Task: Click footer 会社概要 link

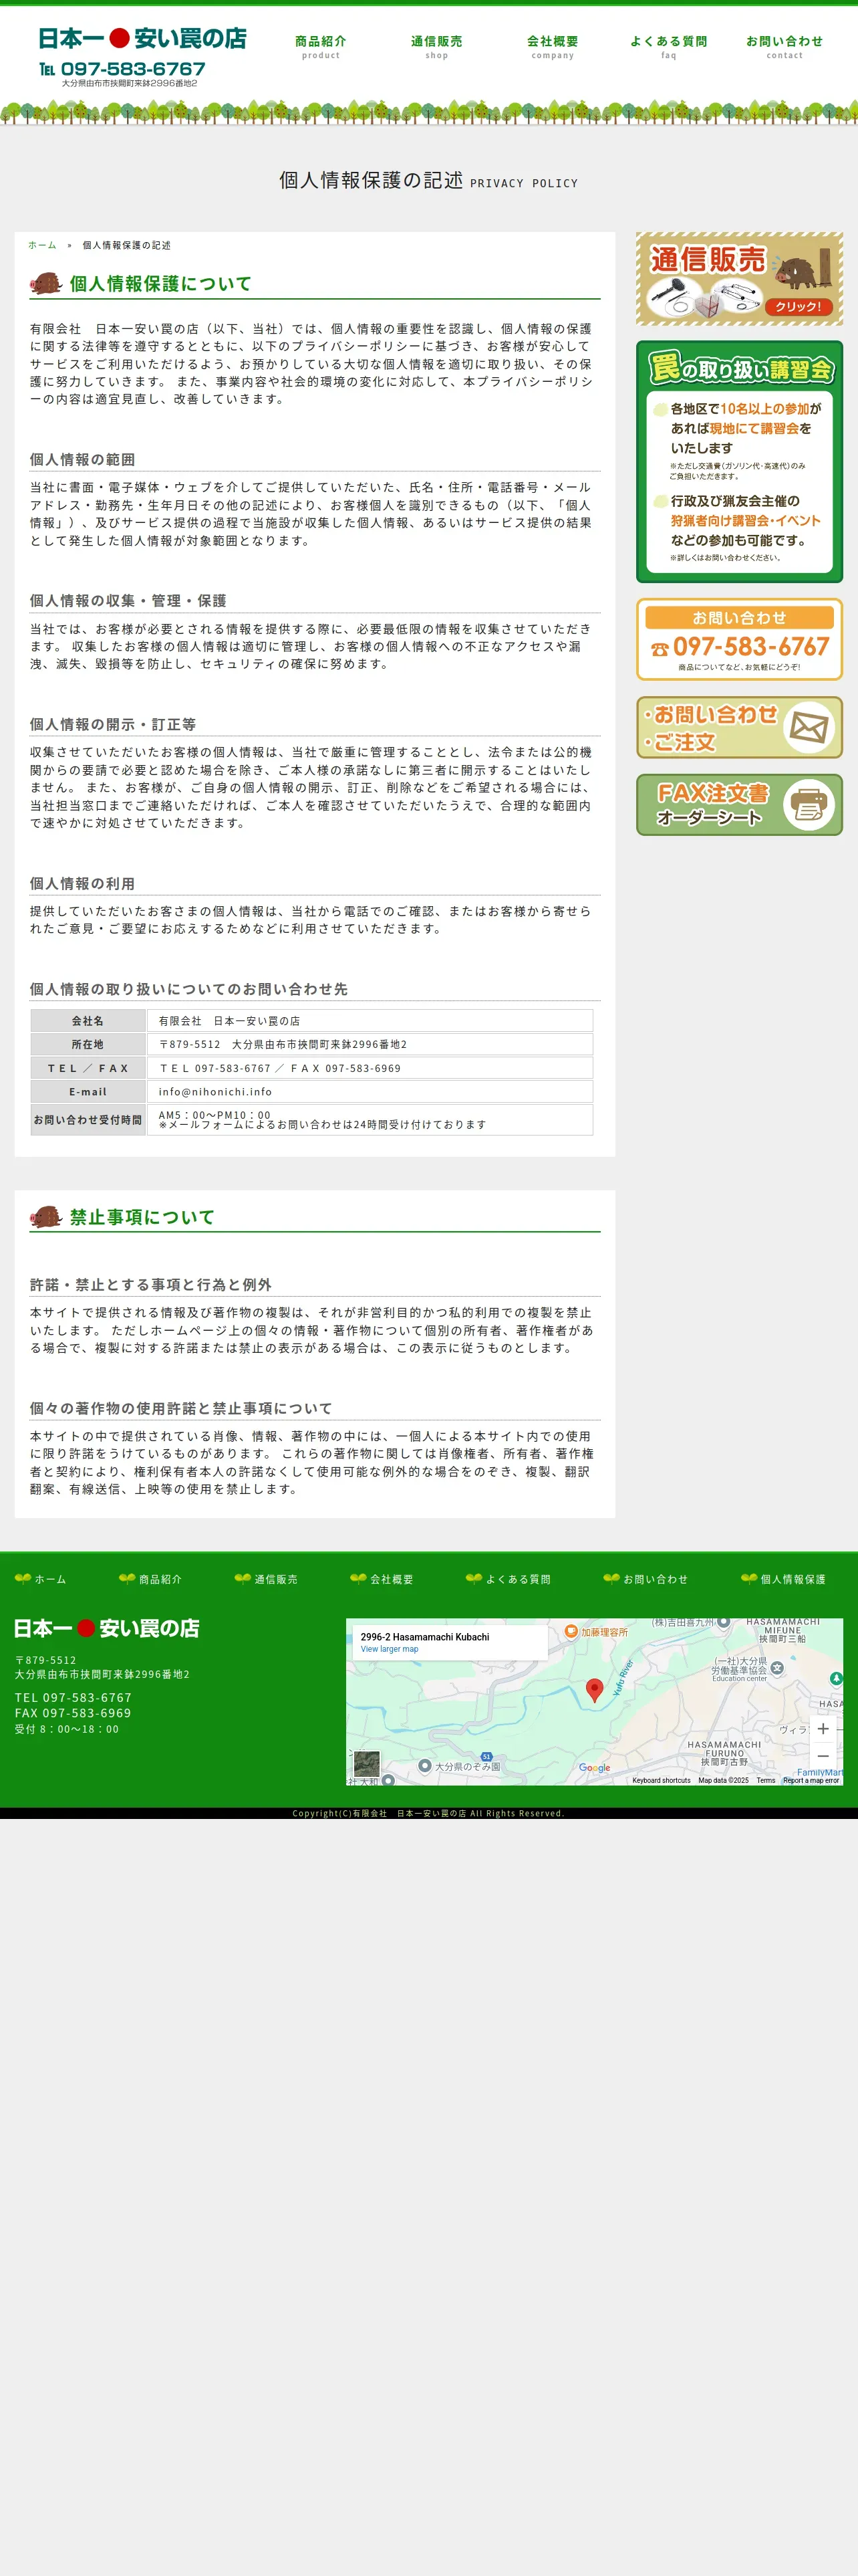Action: click(392, 1579)
